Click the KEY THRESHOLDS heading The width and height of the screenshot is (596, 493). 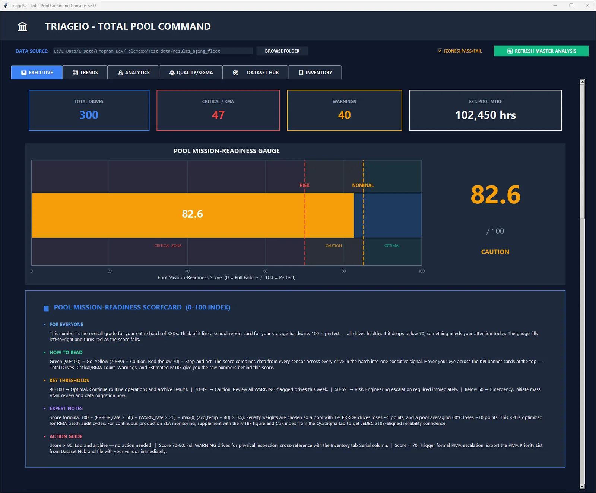tap(69, 381)
